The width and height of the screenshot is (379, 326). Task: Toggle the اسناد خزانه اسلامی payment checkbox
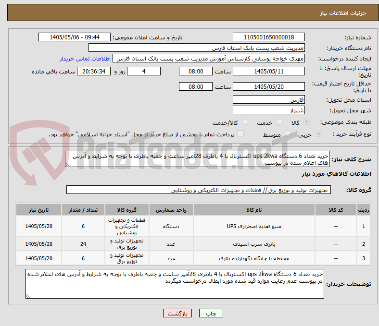pos(240,133)
